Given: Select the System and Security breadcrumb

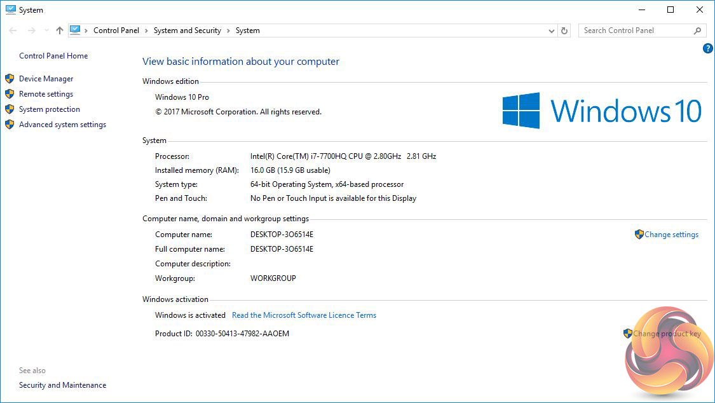Looking at the screenshot, I should 187,31.
